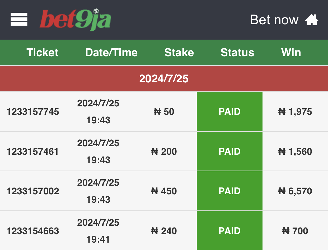Open ticket 1233157745

coord(33,112)
